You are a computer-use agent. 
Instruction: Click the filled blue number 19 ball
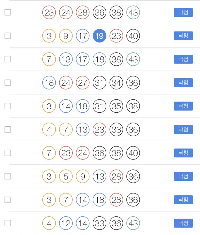tap(100, 36)
